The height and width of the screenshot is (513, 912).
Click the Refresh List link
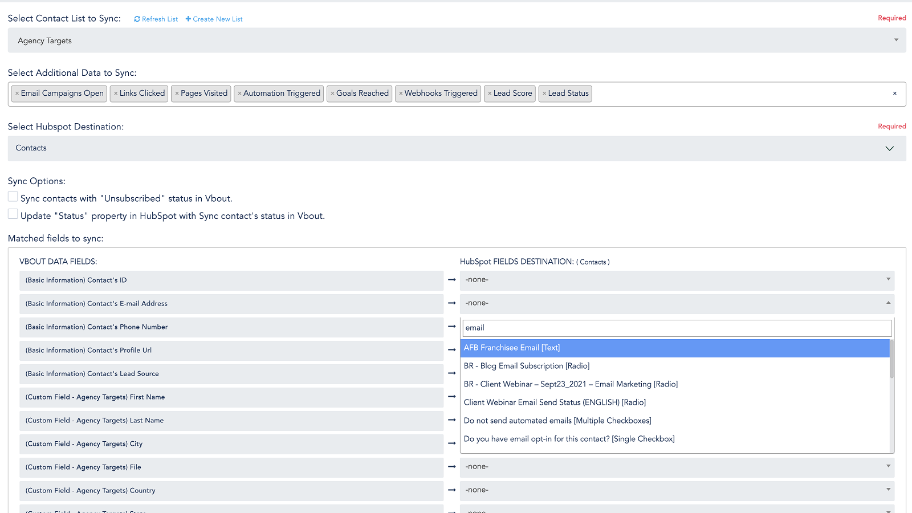pos(156,19)
